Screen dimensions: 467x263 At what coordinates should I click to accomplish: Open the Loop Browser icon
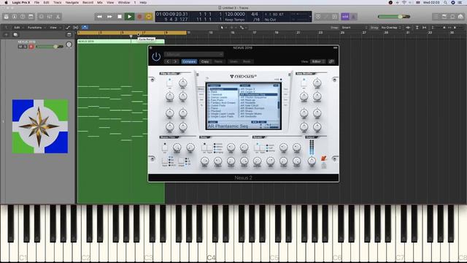pos(452,17)
